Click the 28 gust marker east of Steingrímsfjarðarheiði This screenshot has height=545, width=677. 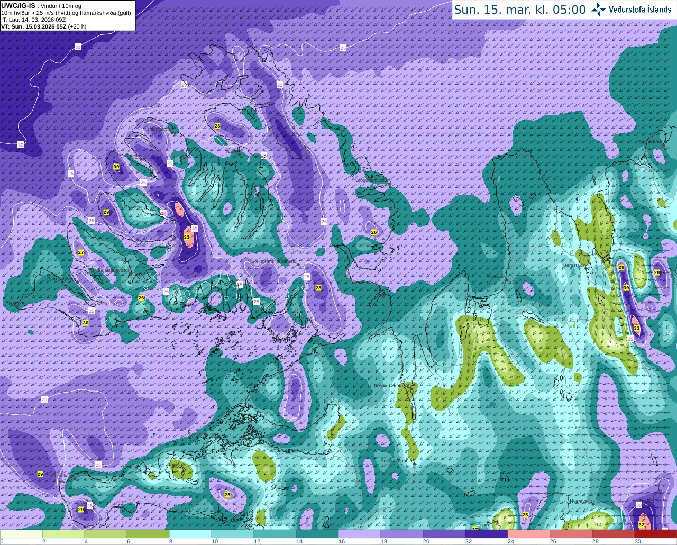(x=318, y=288)
